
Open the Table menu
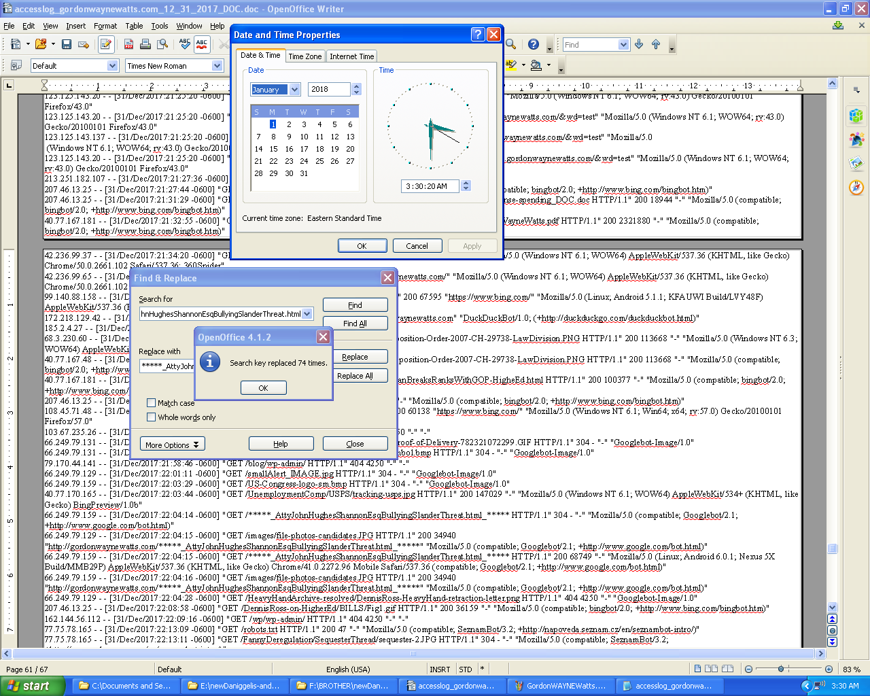pyautogui.click(x=134, y=26)
